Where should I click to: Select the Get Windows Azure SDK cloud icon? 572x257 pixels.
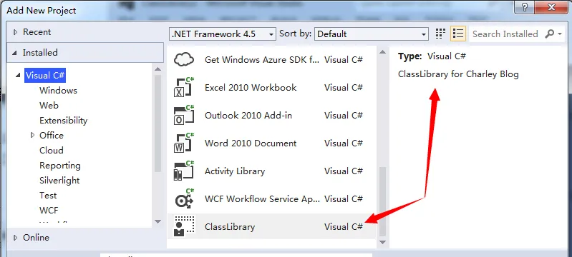[184, 59]
